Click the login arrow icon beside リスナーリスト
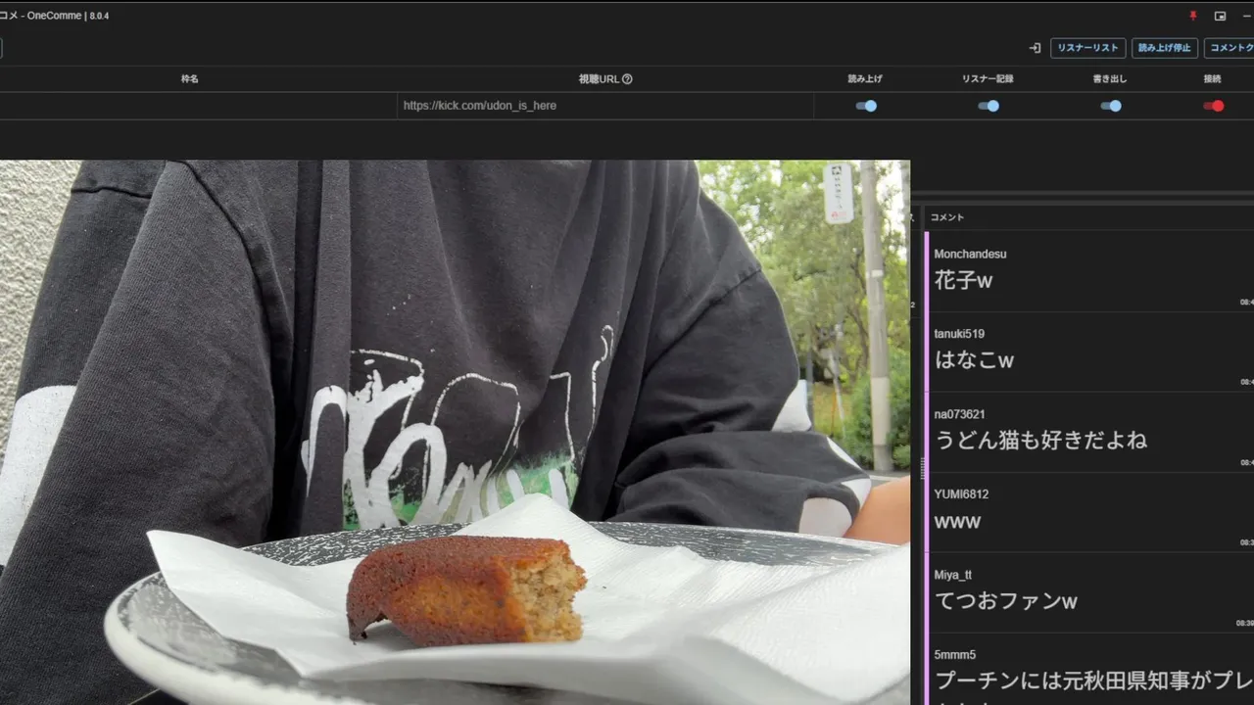 1035,47
